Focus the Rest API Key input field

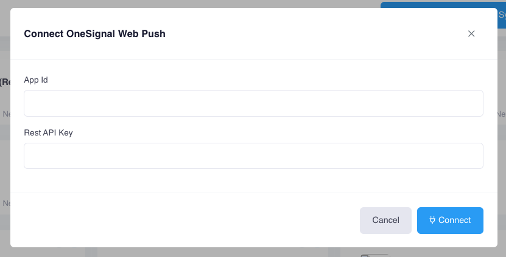253,156
